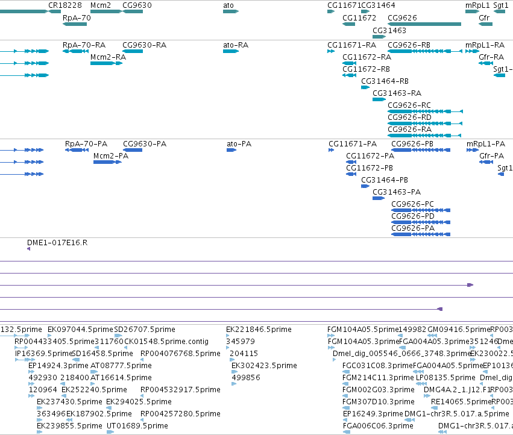Click the CK01548.5prime.contig label

(x=166, y=342)
